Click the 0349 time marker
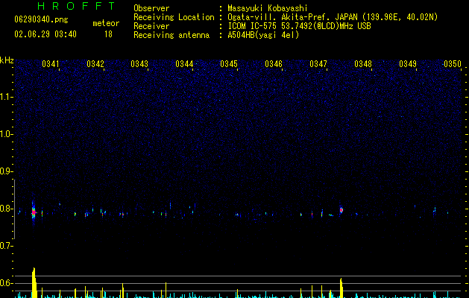The image size is (469, 298). (408, 64)
